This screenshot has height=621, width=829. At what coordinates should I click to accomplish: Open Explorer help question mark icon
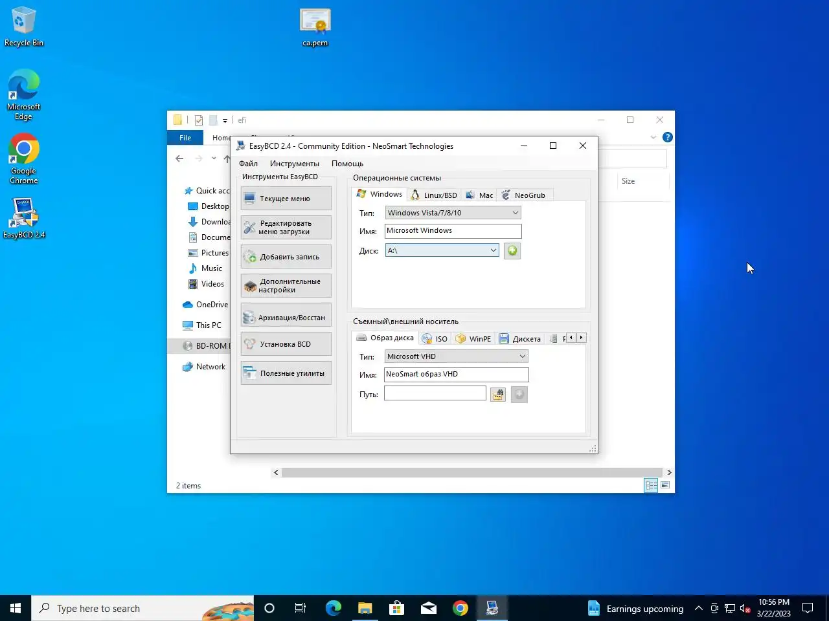coord(668,137)
